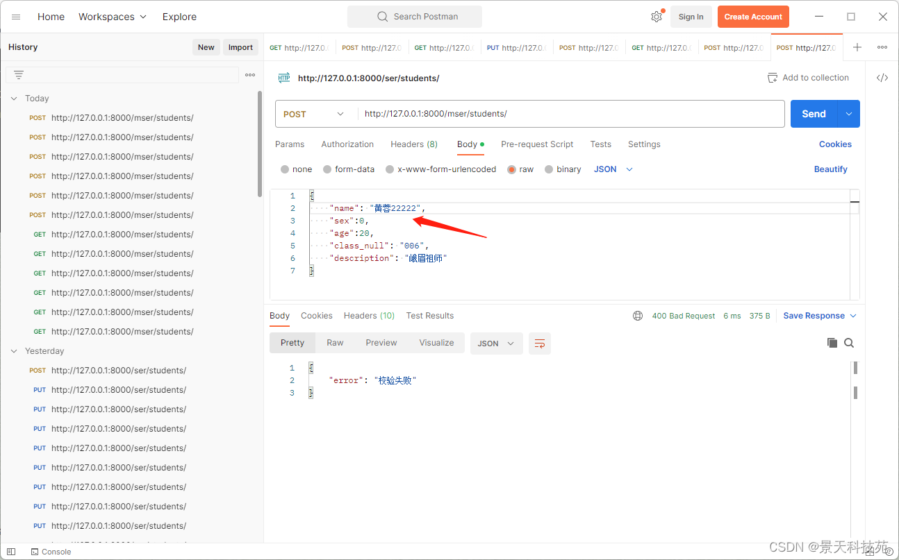Click the Sign In button
This screenshot has height=560, width=899.
pos(691,17)
